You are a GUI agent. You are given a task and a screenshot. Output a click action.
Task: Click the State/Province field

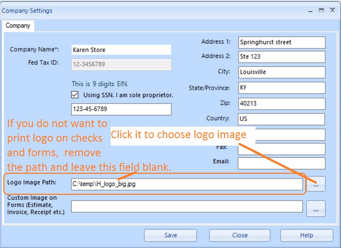(x=281, y=87)
